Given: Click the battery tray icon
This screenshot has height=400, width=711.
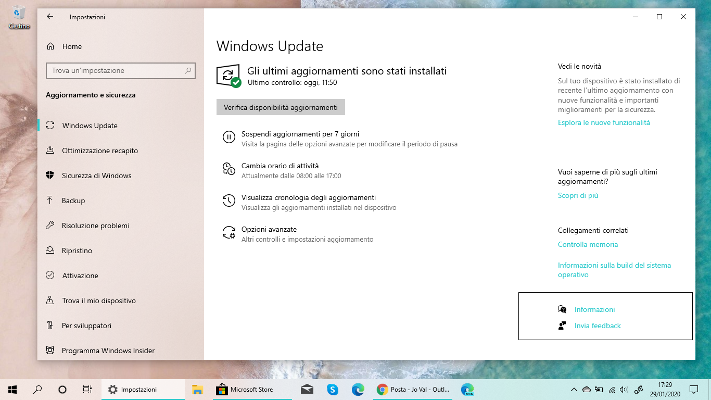Looking at the screenshot, I should 599,389.
